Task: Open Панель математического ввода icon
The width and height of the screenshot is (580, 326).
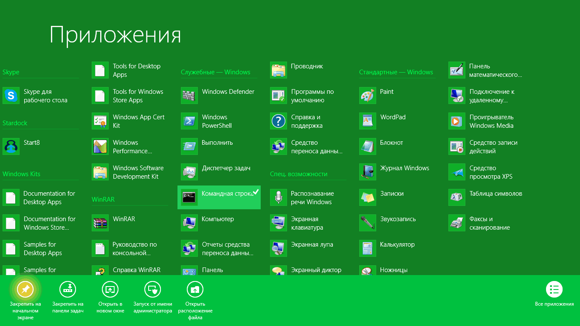Action: click(457, 70)
